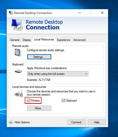Toggle the Clipboard checkbox
118x137 pixels.
click(63, 101)
